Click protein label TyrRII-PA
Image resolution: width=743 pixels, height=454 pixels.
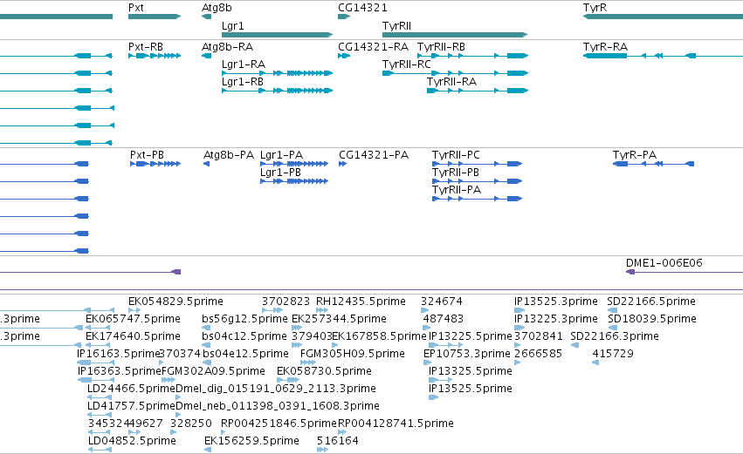(457, 190)
